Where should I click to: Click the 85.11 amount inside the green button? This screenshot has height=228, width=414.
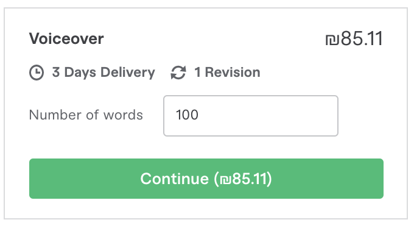coord(250,179)
